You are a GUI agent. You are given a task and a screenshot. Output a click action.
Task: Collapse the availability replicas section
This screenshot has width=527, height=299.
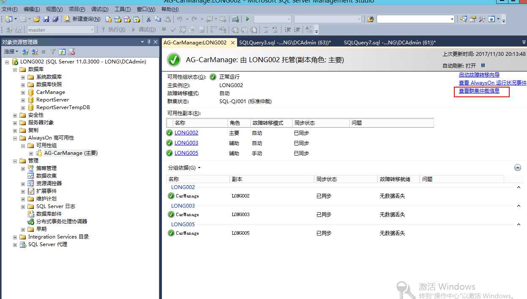point(518,168)
